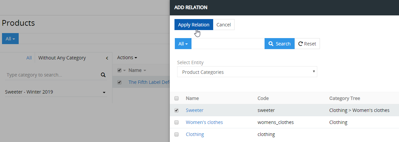Collapse the category sidebar with the chevron
Image resolution: width=399 pixels, height=142 pixels.
(x=107, y=58)
